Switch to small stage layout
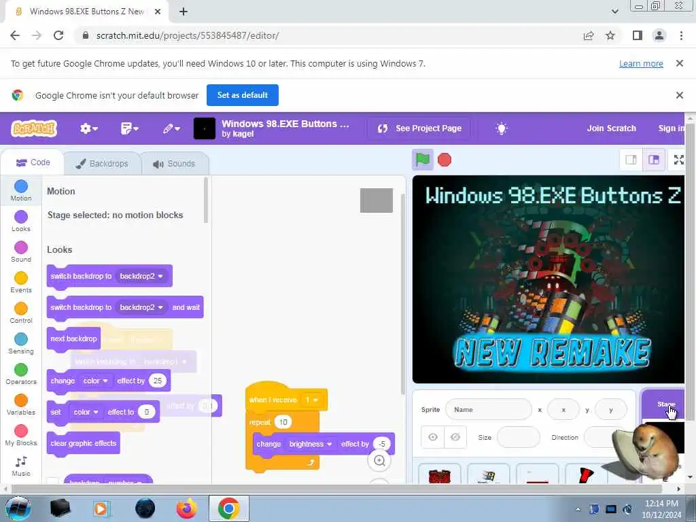Screen dimensions: 696x522 [x=631, y=160]
